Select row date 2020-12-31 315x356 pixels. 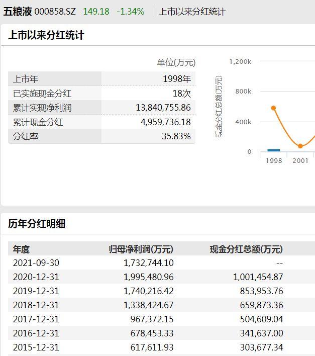click(36, 277)
